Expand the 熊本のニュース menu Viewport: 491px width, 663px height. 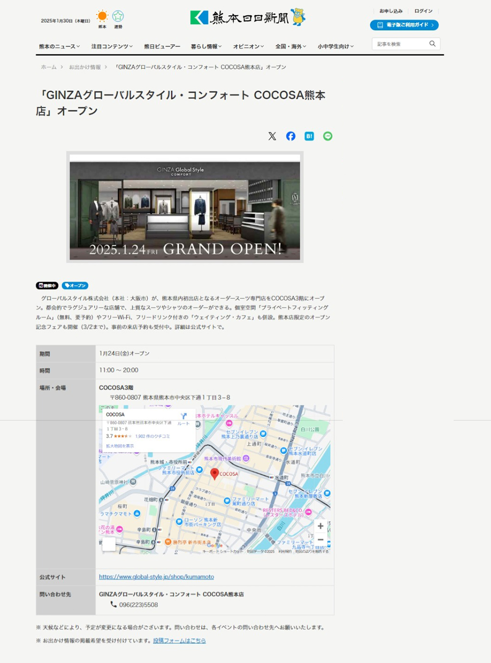point(59,46)
